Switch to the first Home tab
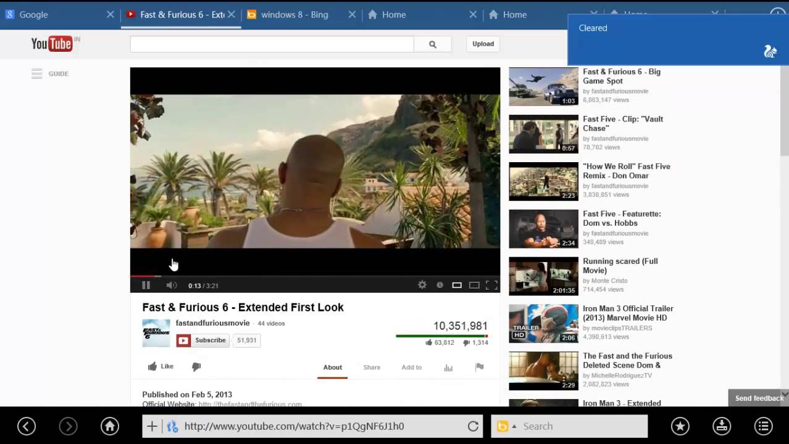The width and height of the screenshot is (789, 444). click(393, 14)
